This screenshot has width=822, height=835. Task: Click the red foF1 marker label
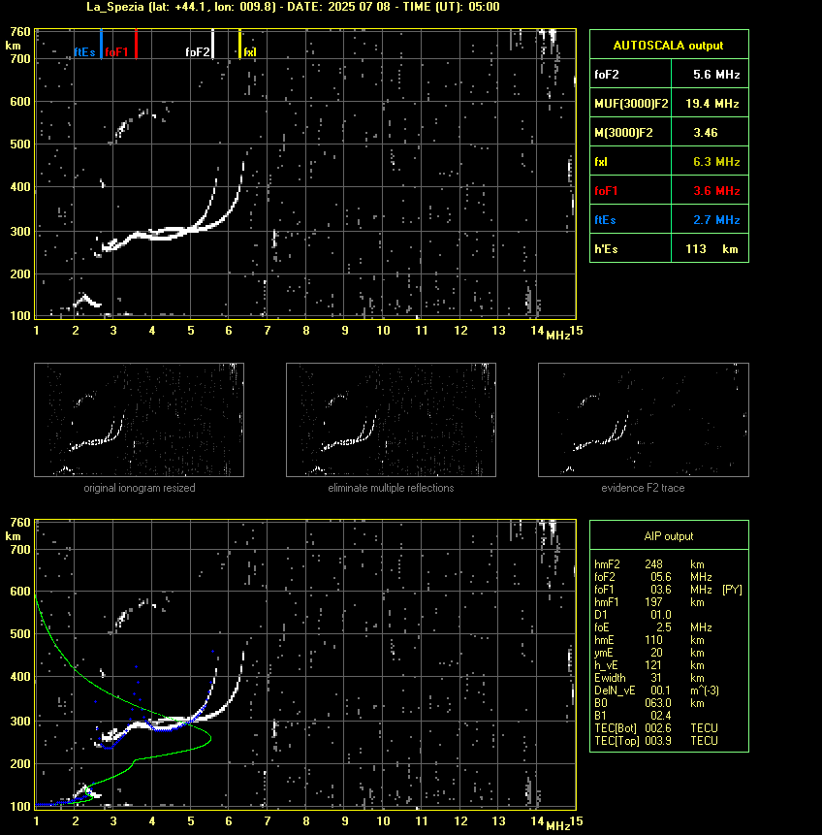pyautogui.click(x=116, y=52)
